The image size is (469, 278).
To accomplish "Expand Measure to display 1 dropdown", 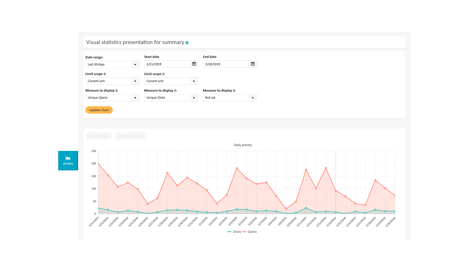I will click(x=112, y=98).
